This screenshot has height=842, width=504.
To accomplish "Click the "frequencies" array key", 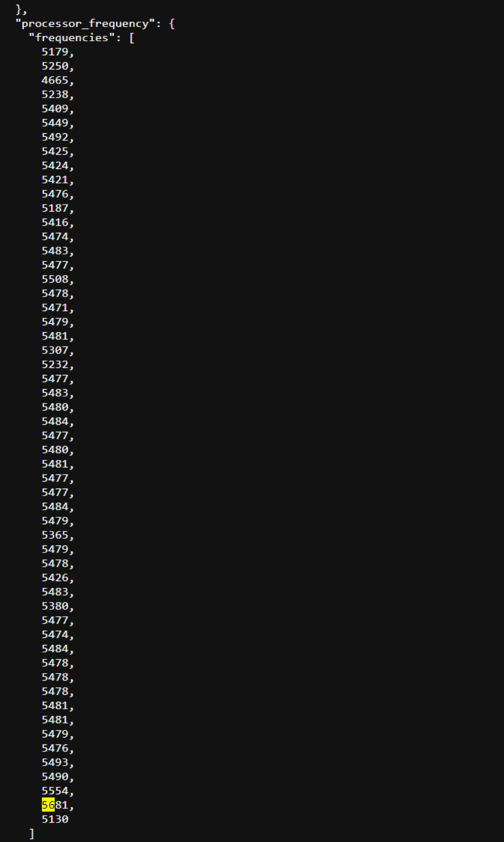I will point(71,38).
